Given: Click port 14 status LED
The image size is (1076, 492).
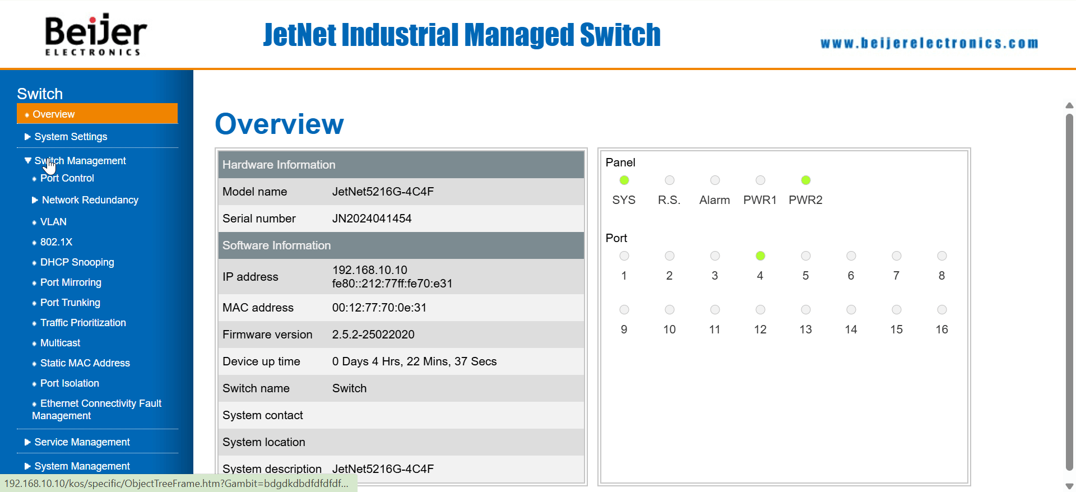Looking at the screenshot, I should 851,309.
